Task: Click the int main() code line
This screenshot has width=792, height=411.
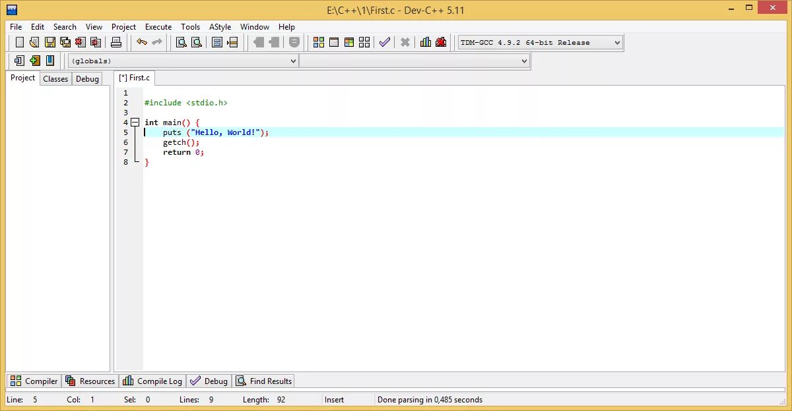Action: (172, 123)
